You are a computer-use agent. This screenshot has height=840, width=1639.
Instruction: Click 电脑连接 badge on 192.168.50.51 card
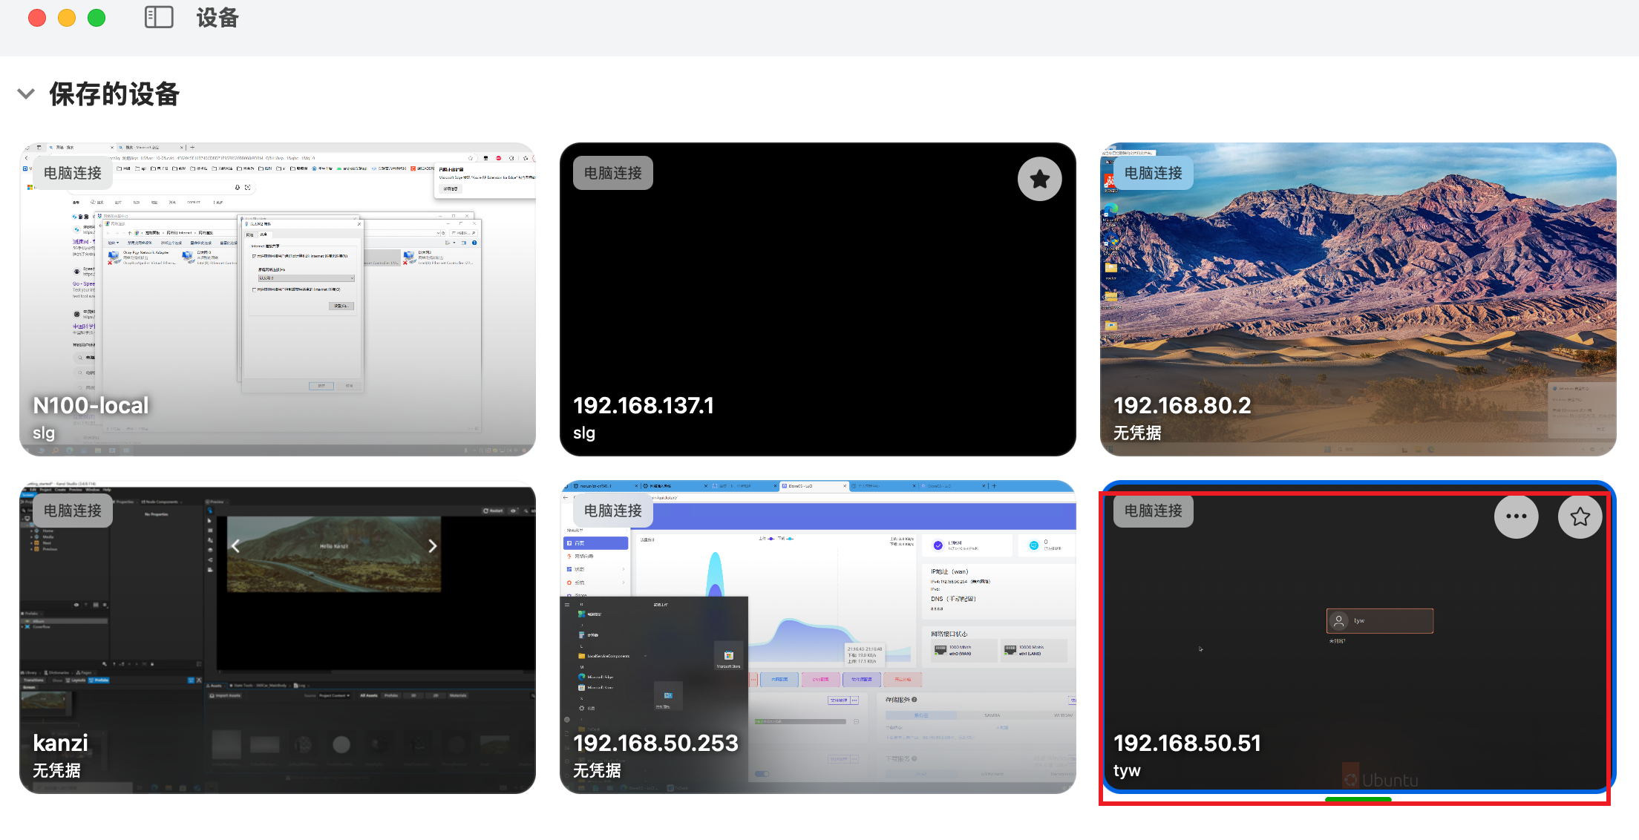click(x=1153, y=511)
